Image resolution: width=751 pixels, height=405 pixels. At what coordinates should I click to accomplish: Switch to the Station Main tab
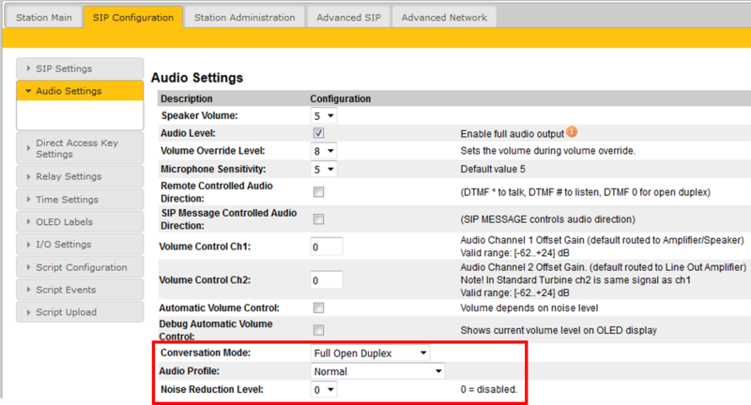44,17
